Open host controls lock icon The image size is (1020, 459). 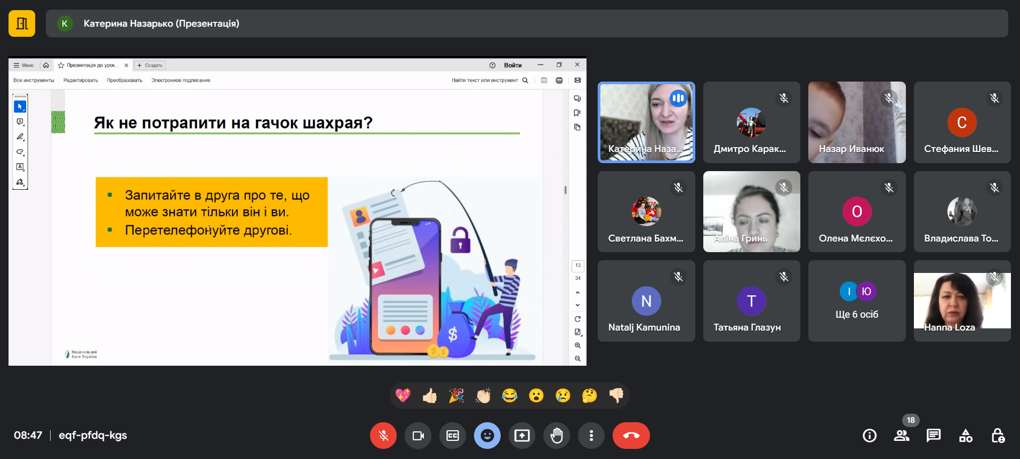pos(998,436)
